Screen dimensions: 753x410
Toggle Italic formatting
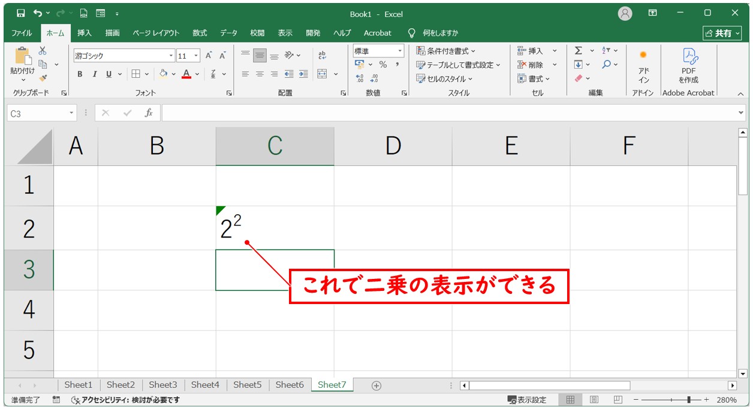tap(94, 74)
